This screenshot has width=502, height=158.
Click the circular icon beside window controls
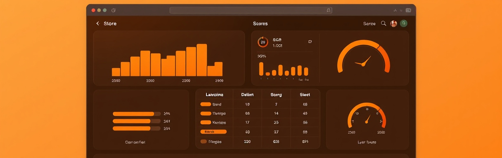(114, 10)
